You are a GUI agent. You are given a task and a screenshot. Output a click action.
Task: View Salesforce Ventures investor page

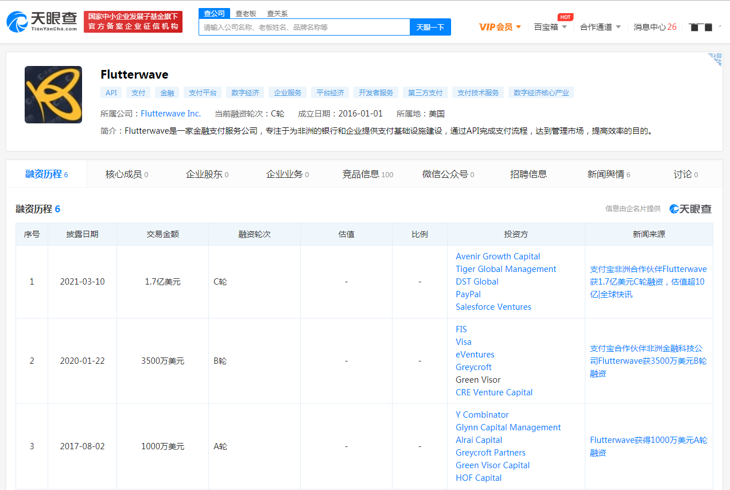coord(494,307)
